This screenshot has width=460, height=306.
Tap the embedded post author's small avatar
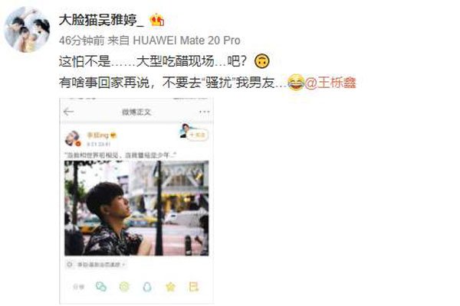click(x=72, y=138)
